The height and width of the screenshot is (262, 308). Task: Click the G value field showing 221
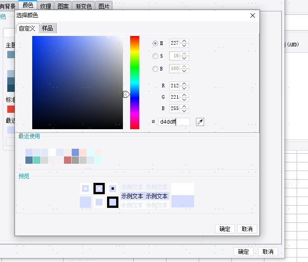point(175,97)
